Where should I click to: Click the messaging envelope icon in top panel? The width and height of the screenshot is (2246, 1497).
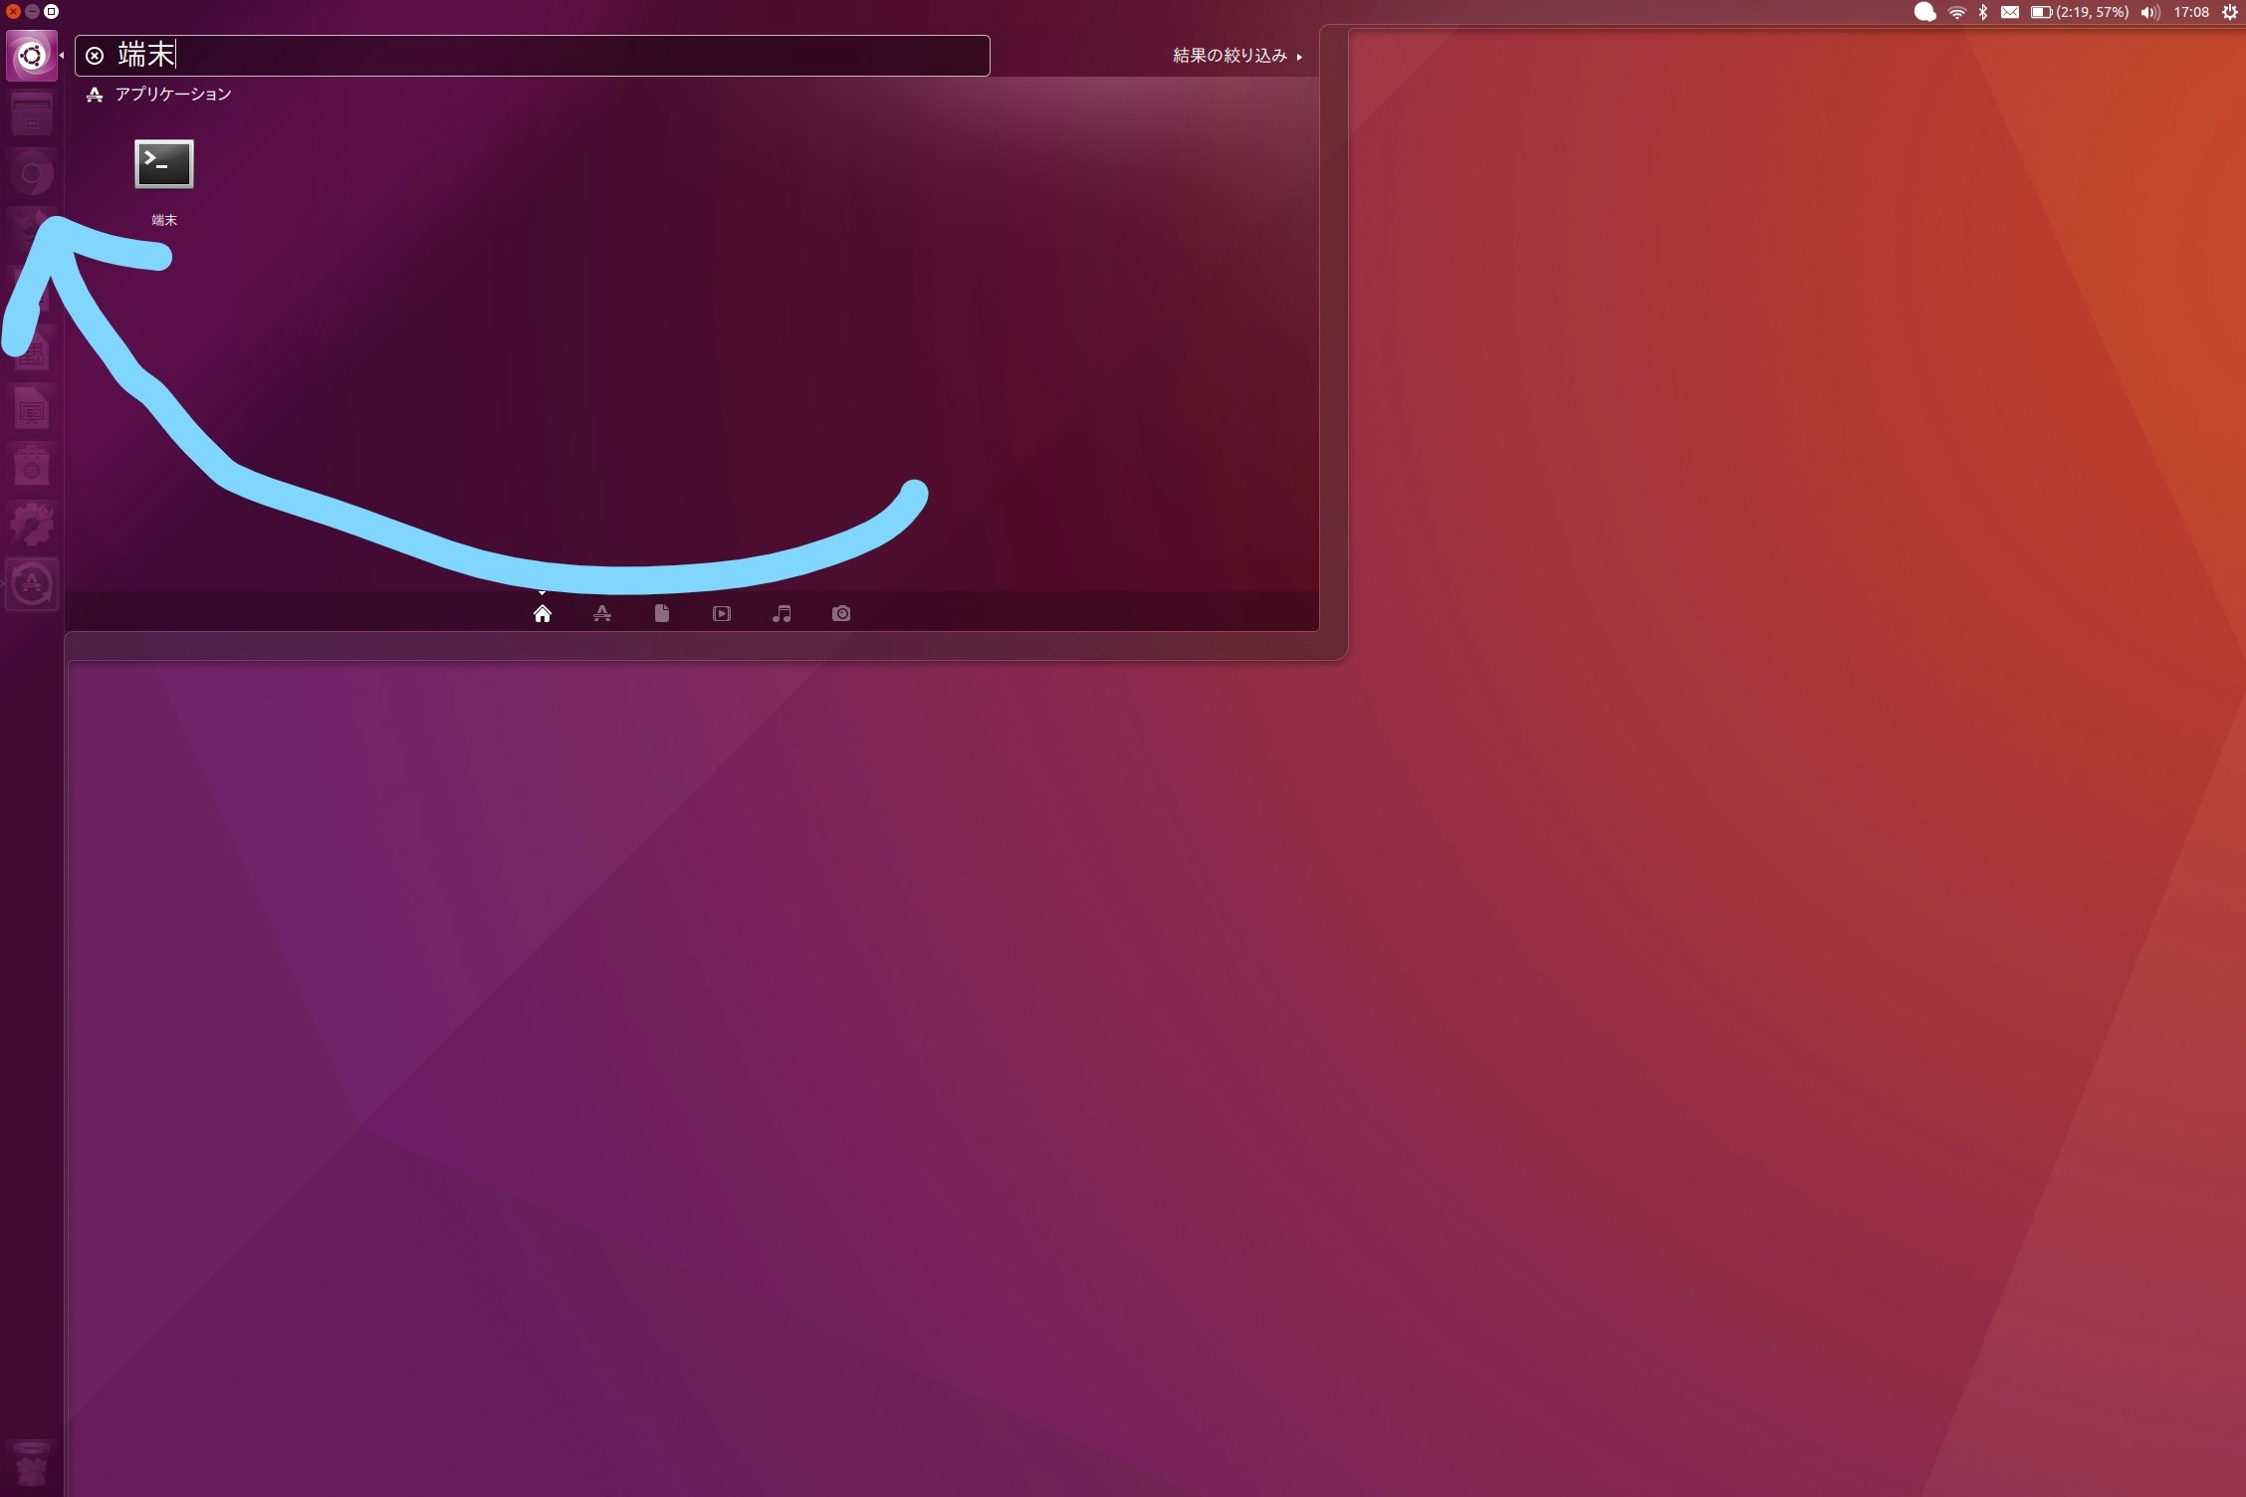pos(2009,13)
